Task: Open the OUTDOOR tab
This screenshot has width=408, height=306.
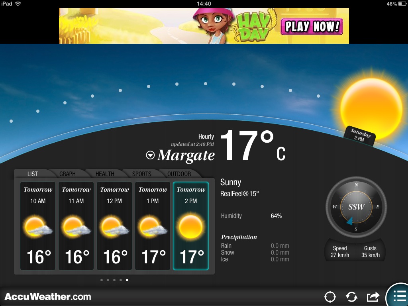Action: (179, 174)
